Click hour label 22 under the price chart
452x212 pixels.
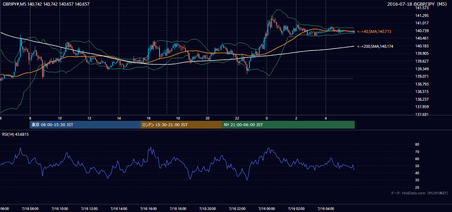pos(237,118)
